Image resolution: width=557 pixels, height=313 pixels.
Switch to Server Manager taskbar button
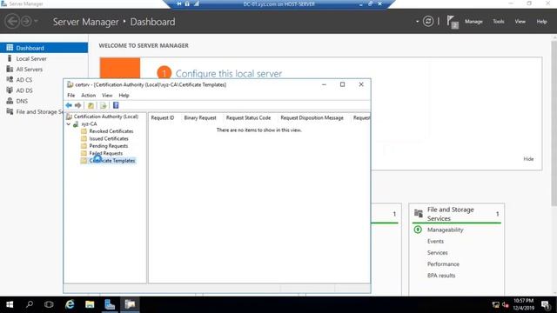tap(110, 304)
